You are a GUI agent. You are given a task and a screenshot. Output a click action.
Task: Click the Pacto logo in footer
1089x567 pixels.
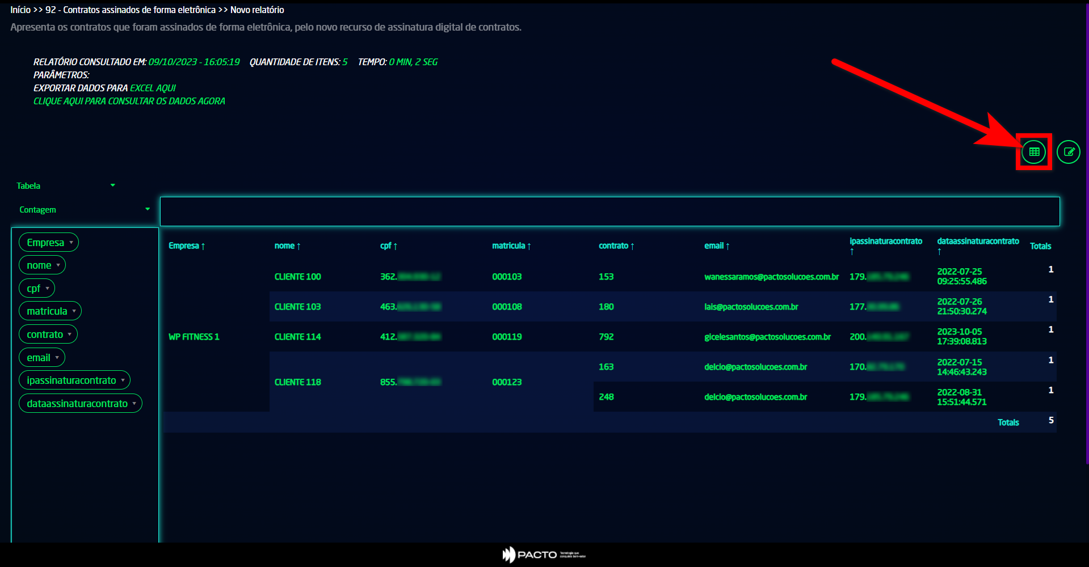tap(543, 555)
